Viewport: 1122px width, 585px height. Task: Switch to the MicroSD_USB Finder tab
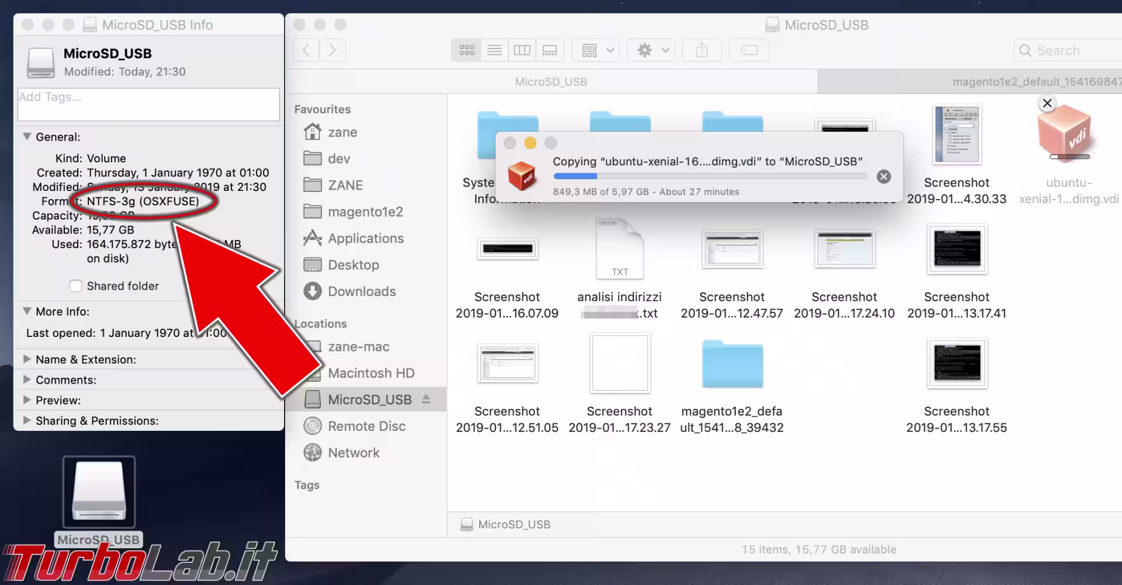[x=551, y=82]
